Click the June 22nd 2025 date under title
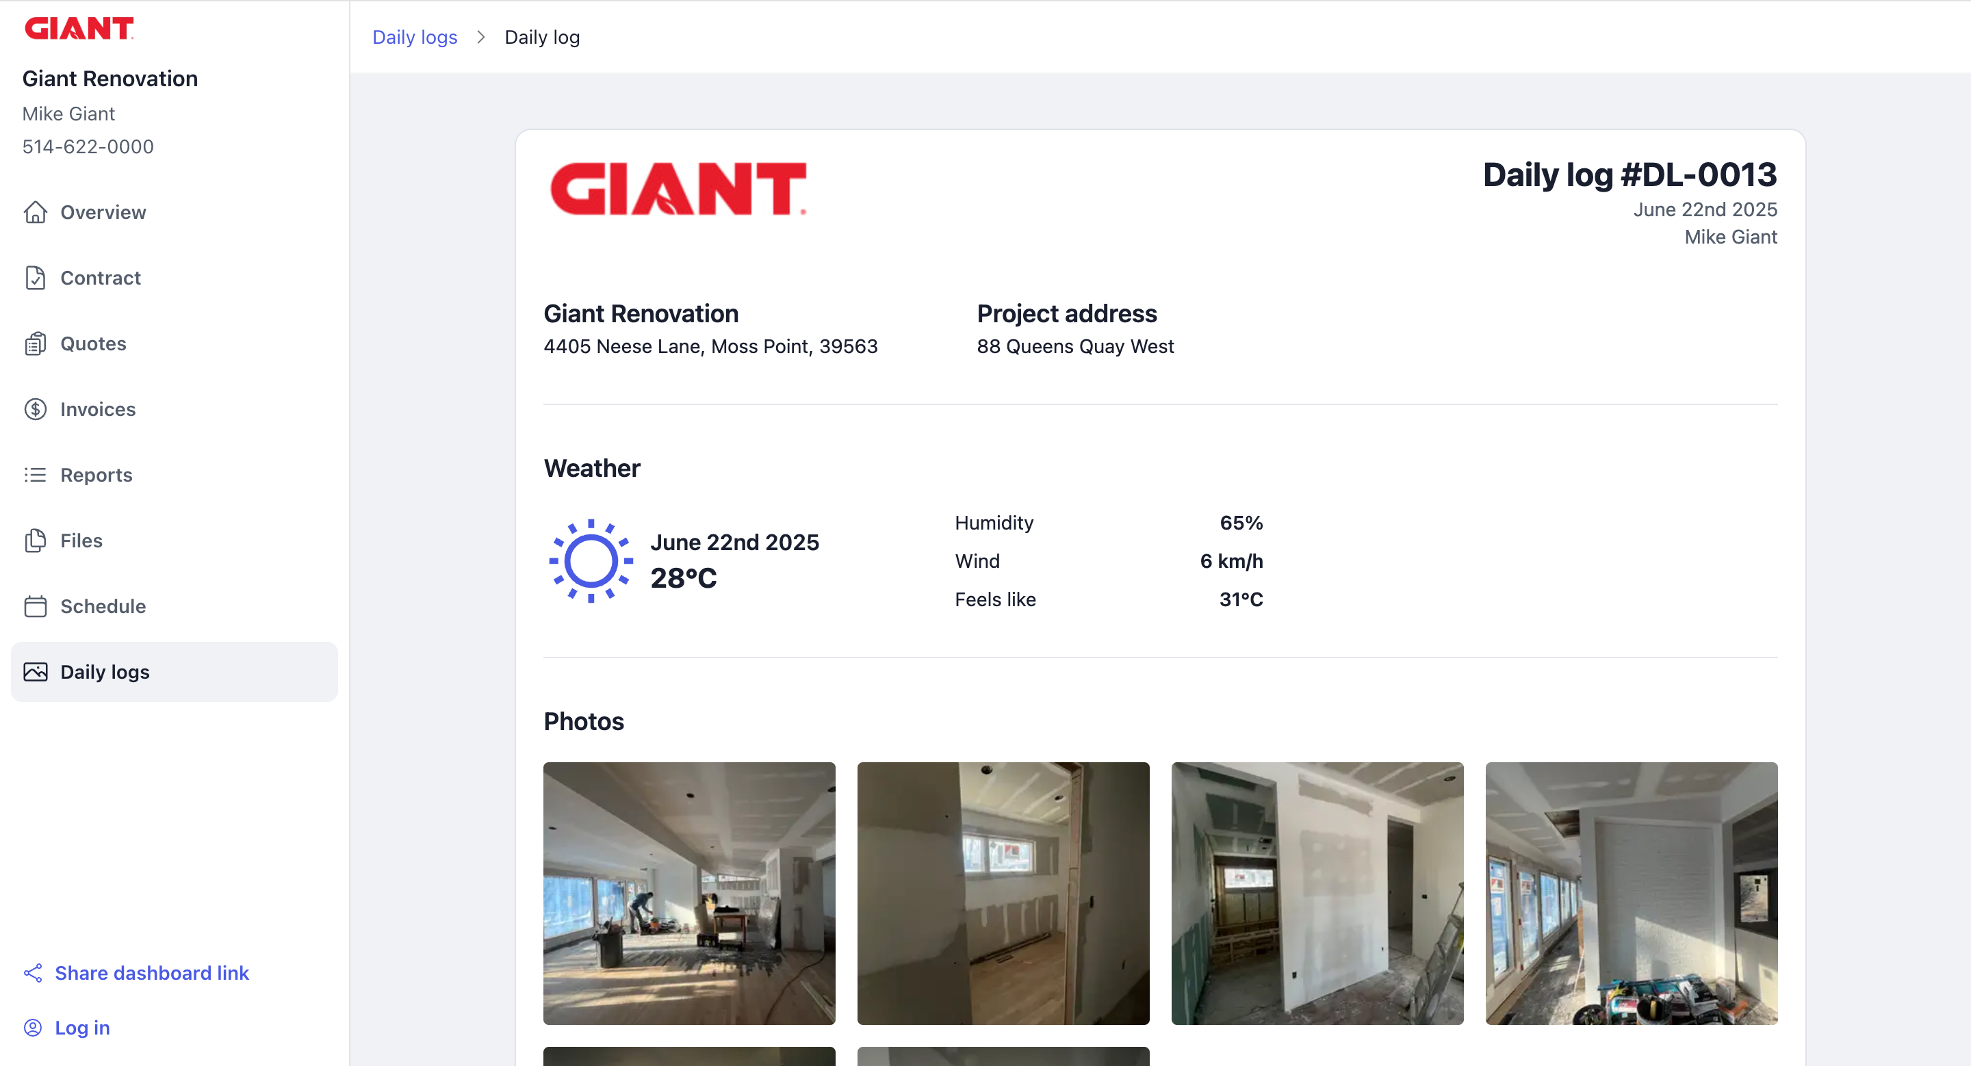The height and width of the screenshot is (1066, 1971). pos(1705,209)
